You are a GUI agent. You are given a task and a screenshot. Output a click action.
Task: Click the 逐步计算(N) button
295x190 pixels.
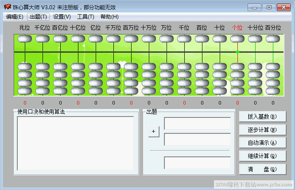pyautogui.click(x=263, y=130)
